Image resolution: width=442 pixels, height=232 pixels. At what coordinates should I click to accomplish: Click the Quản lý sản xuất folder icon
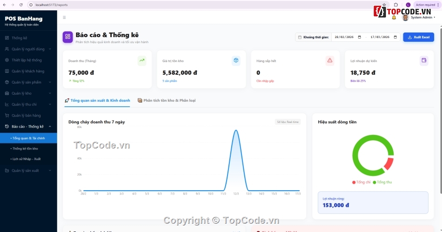coord(7,170)
